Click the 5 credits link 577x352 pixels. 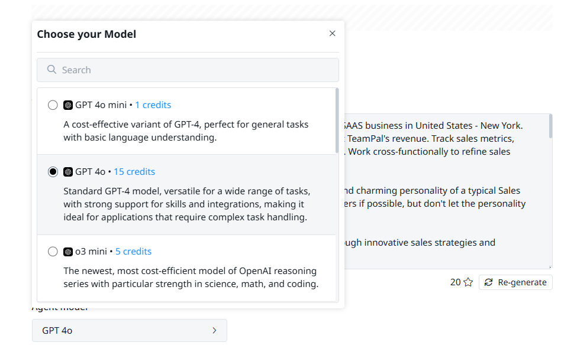click(x=134, y=252)
